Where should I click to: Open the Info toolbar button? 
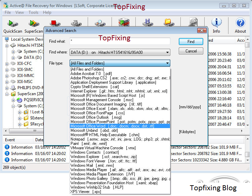216,26
